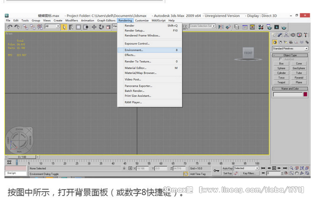318x198 pixels.
Task: Click the Align tool icon
Action: coord(228,27)
